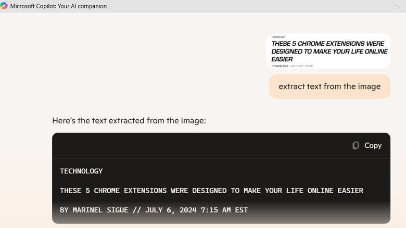Click the word DESIGNED in extracted headline
406x228 pixels.
(209, 191)
